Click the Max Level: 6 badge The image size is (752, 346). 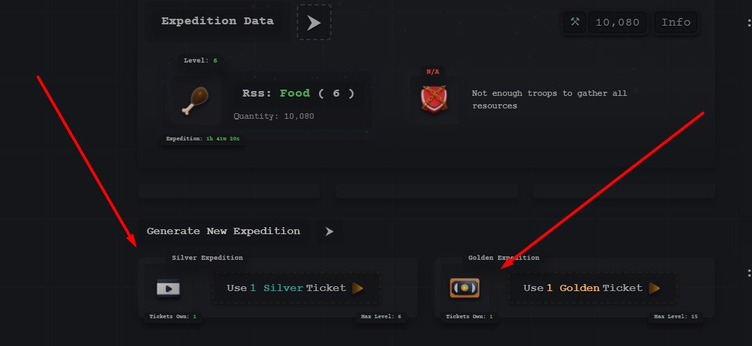click(381, 317)
